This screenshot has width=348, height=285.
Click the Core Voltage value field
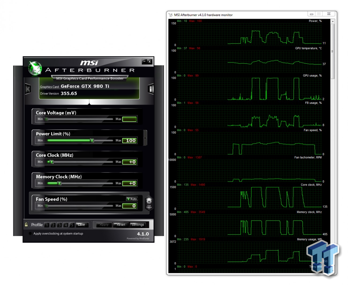tap(130, 119)
